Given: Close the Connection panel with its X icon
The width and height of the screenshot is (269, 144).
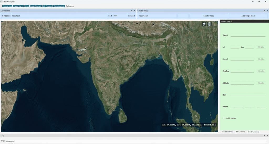Looking at the screenshot, I should 134,11.
